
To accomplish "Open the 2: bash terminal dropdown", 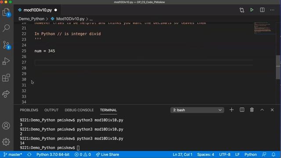I will (197, 110).
